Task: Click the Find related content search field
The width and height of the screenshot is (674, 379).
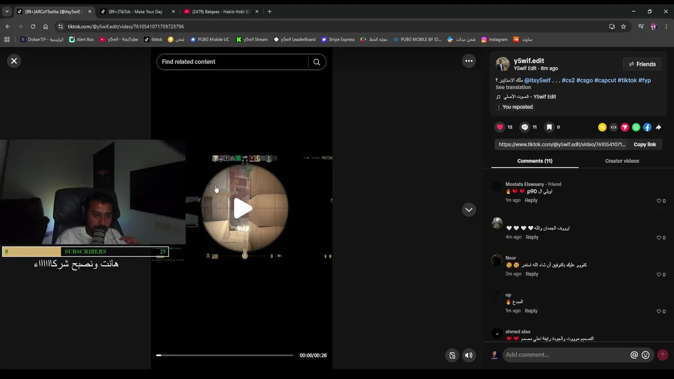Action: pos(234,62)
